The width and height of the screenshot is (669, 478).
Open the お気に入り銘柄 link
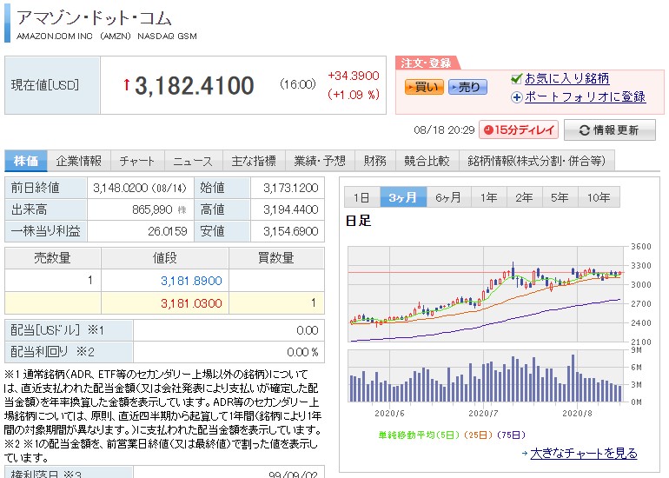tap(566, 78)
